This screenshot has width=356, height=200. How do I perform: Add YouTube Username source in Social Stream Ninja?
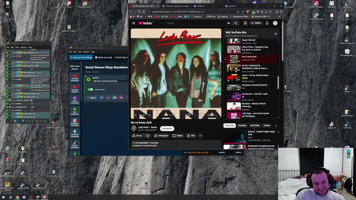[75, 77]
